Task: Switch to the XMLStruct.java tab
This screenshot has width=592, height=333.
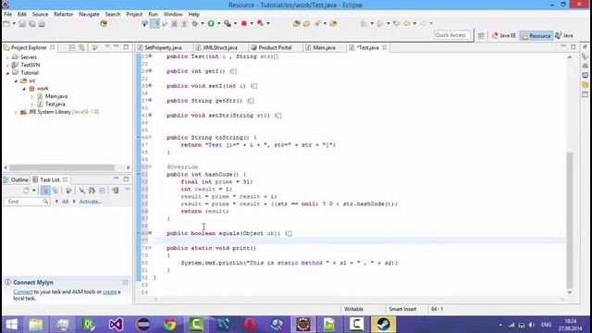Action: (x=220, y=47)
